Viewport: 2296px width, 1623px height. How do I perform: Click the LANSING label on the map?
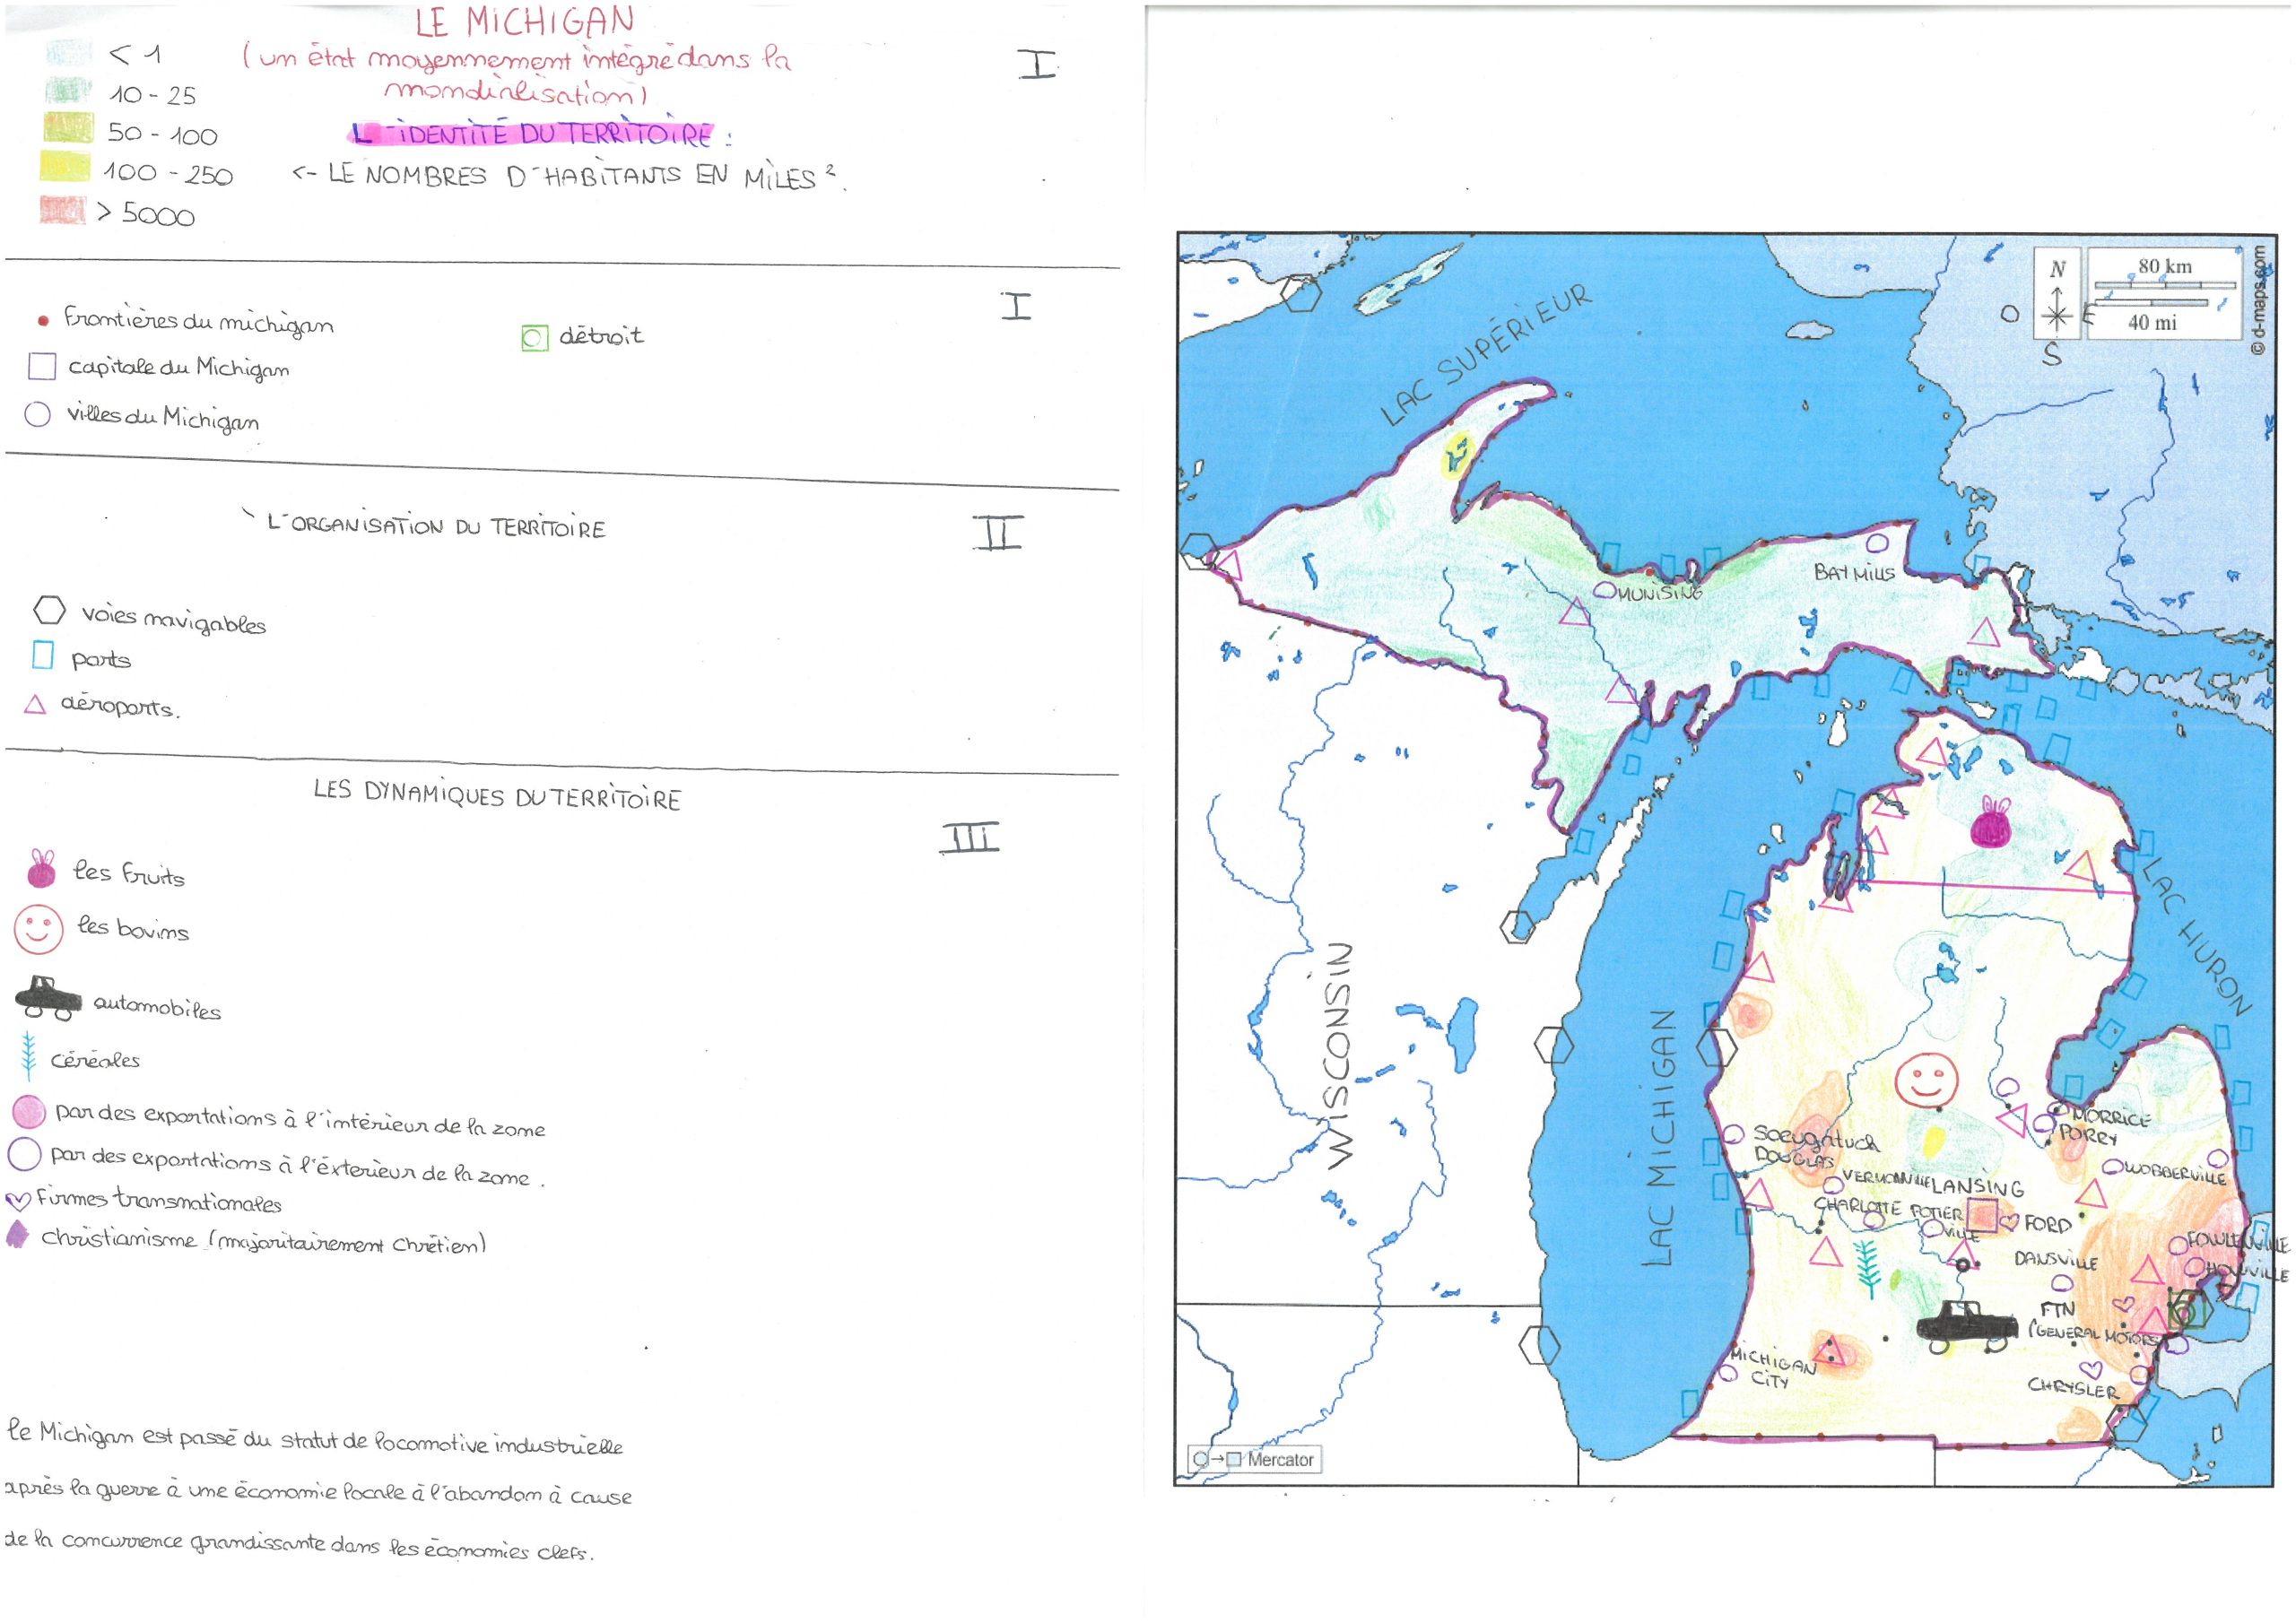click(1977, 1187)
